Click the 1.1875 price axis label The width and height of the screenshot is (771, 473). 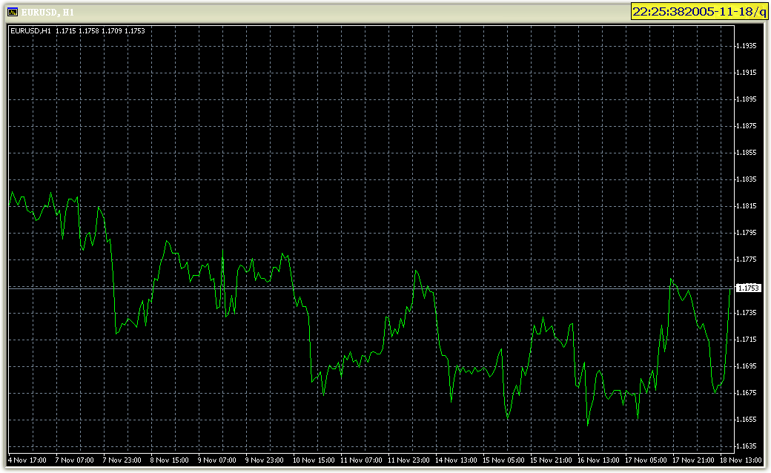click(x=747, y=126)
